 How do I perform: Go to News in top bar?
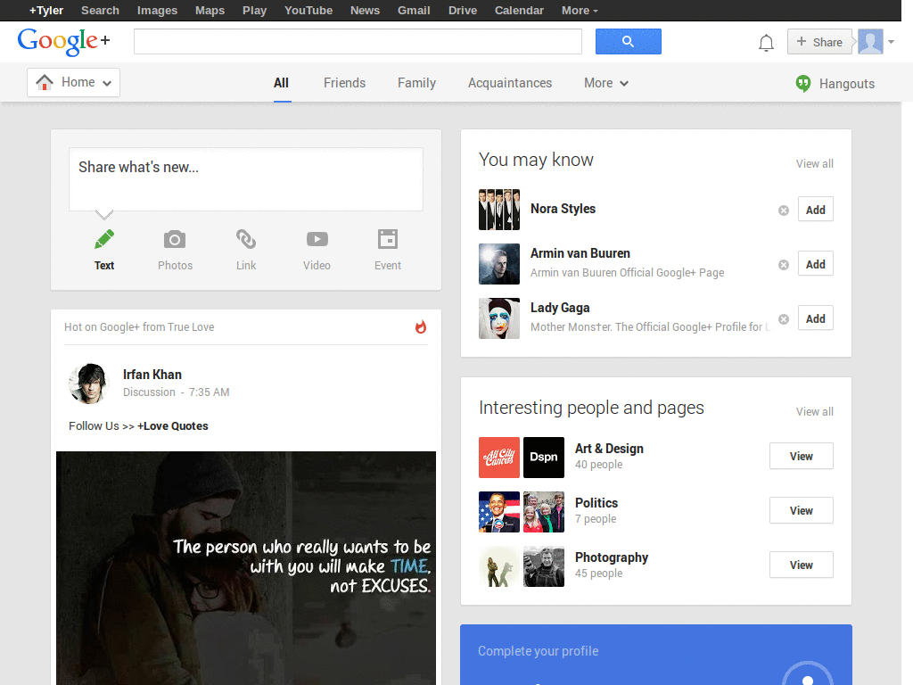coord(365,11)
